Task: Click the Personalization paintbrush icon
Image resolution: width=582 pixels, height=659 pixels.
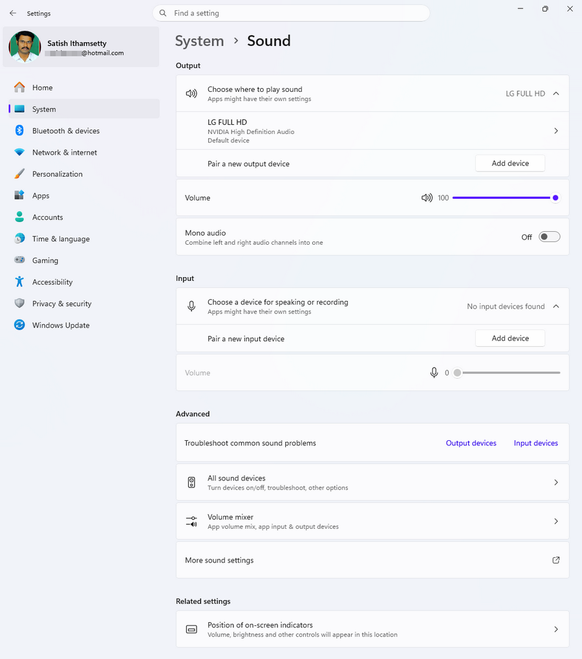Action: tap(19, 173)
